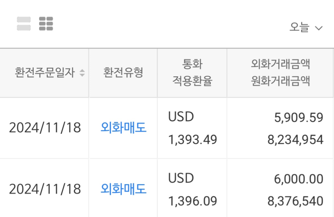Select the 5,909.59 foreign currency amount
Viewport: 334px width, 217px height.
point(298,118)
